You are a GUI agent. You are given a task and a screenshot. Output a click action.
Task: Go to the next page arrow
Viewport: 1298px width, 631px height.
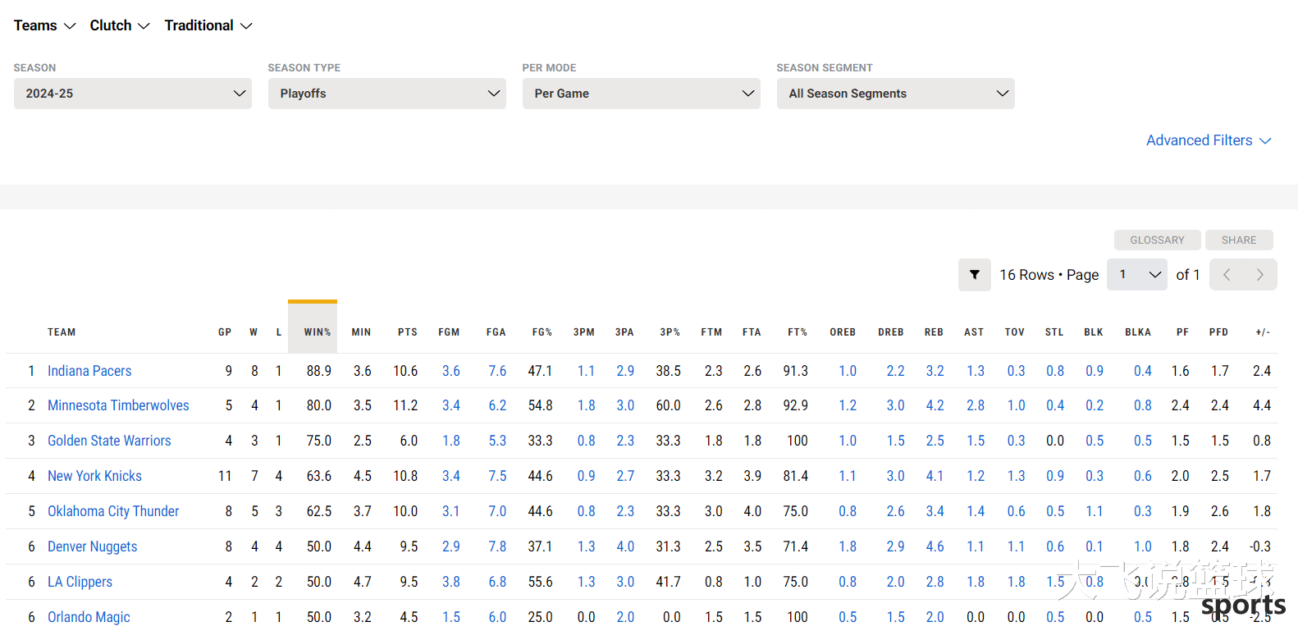tap(1260, 275)
